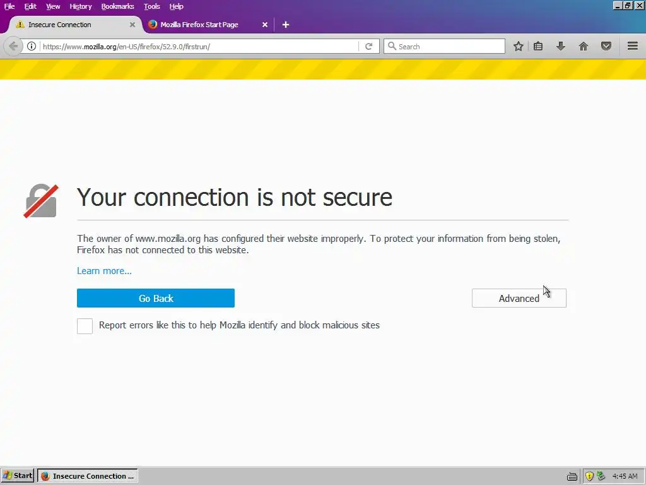Close the Mozilla Firefox Start Page tab

pos(265,25)
